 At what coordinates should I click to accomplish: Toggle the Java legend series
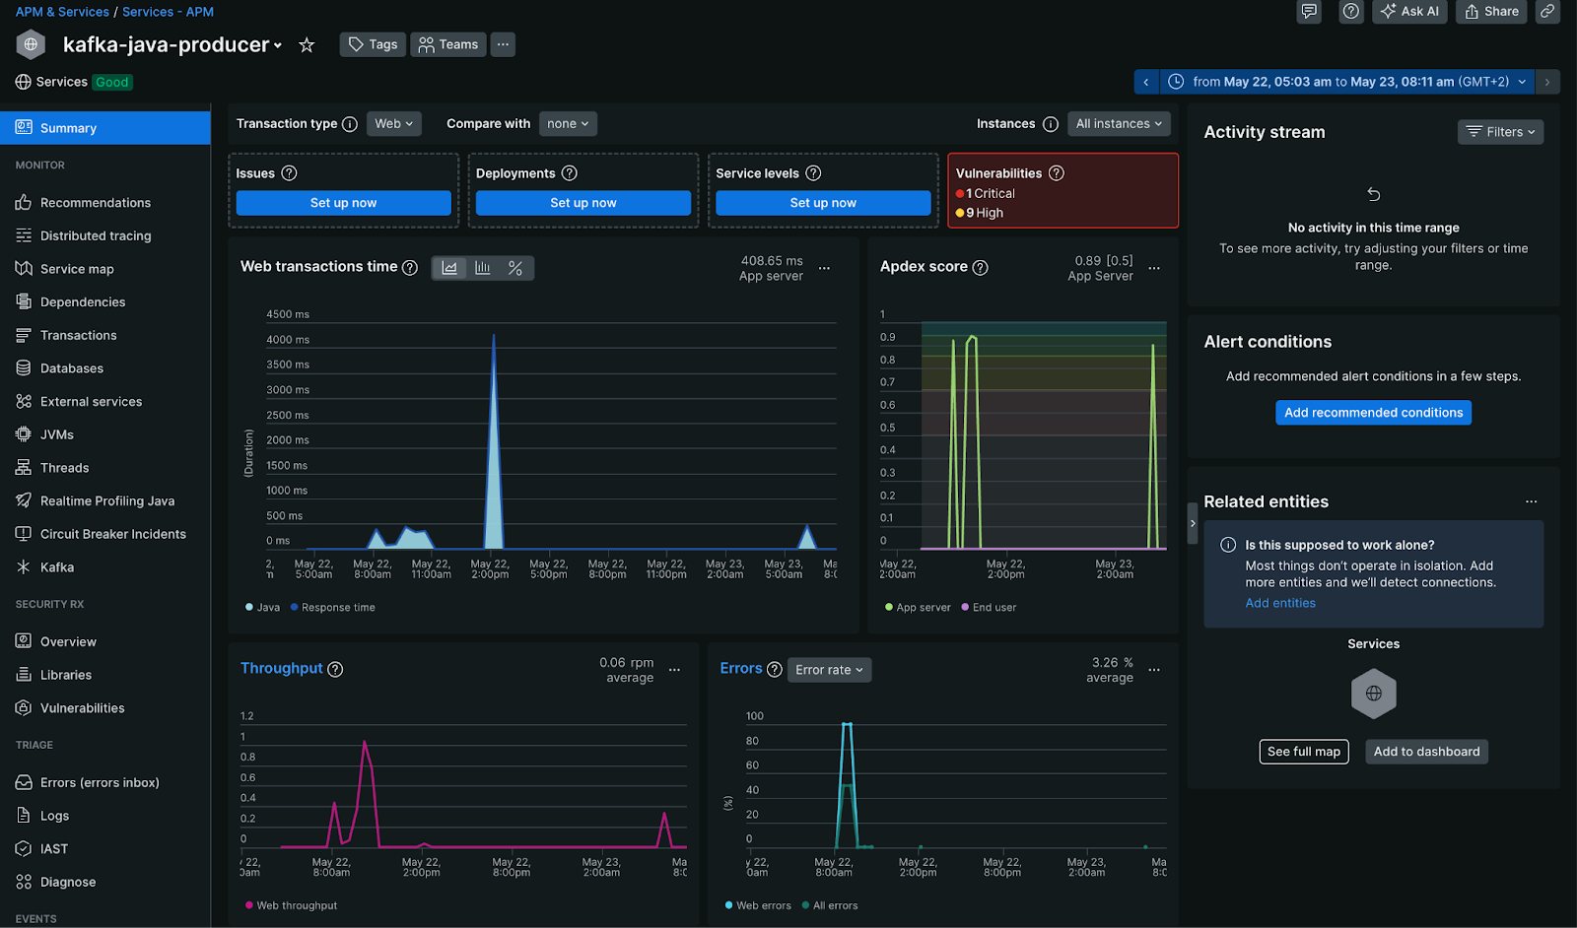262,608
